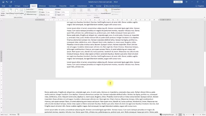Viewport: 206px width, 116px height.
Task: Switch to the Einfügen tab
Action: tap(17, 6)
